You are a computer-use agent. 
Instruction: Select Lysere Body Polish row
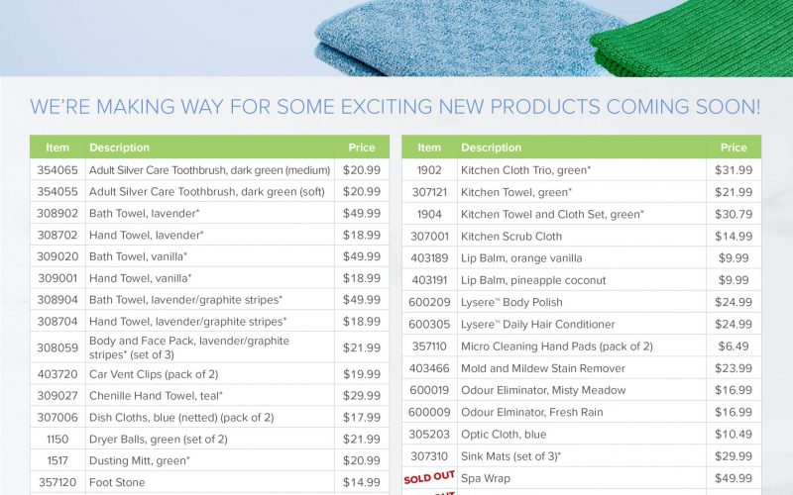point(582,302)
